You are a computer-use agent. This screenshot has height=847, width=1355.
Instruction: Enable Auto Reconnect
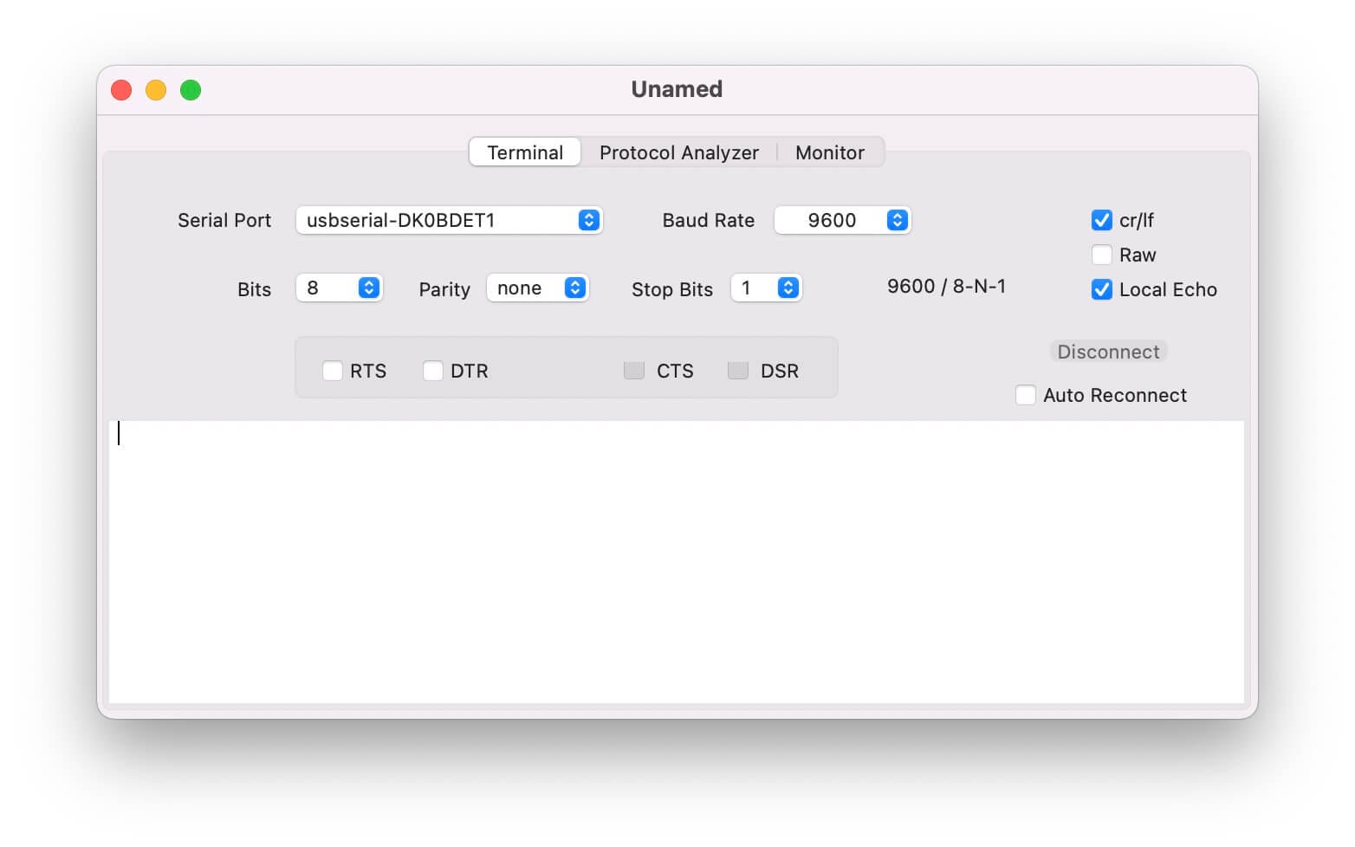(1025, 394)
